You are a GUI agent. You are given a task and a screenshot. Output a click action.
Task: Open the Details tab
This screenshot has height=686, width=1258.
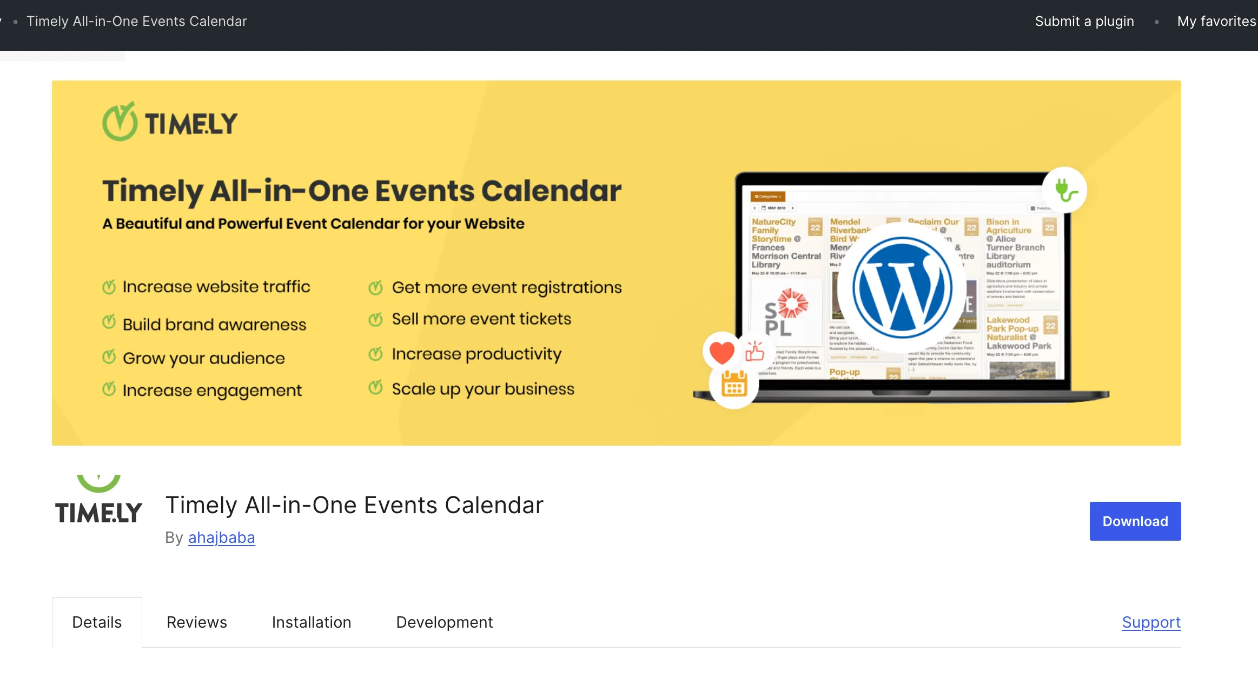click(97, 622)
